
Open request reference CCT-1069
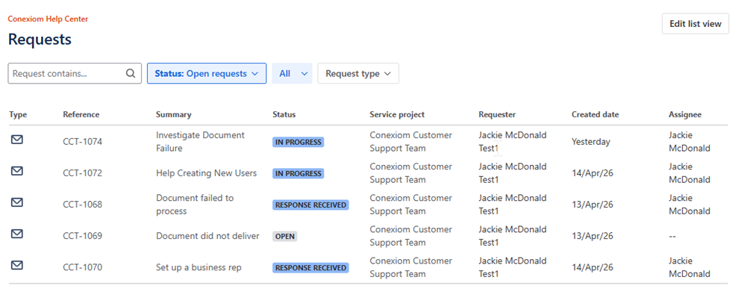[x=82, y=236]
